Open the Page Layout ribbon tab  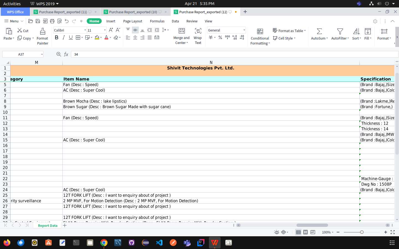pos(132,21)
